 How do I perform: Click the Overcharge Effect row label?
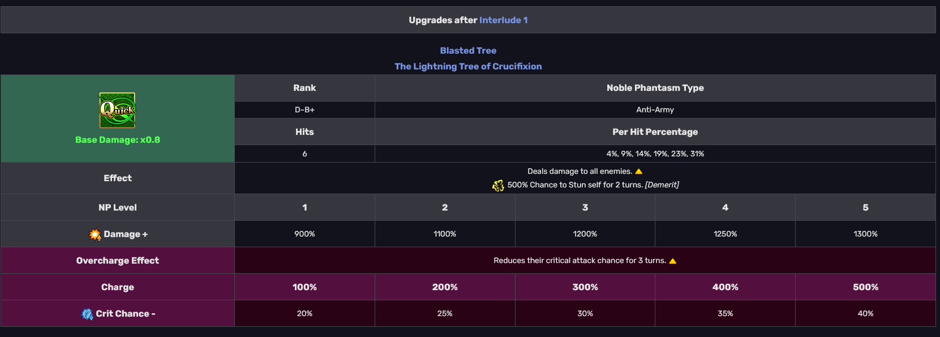(x=118, y=260)
